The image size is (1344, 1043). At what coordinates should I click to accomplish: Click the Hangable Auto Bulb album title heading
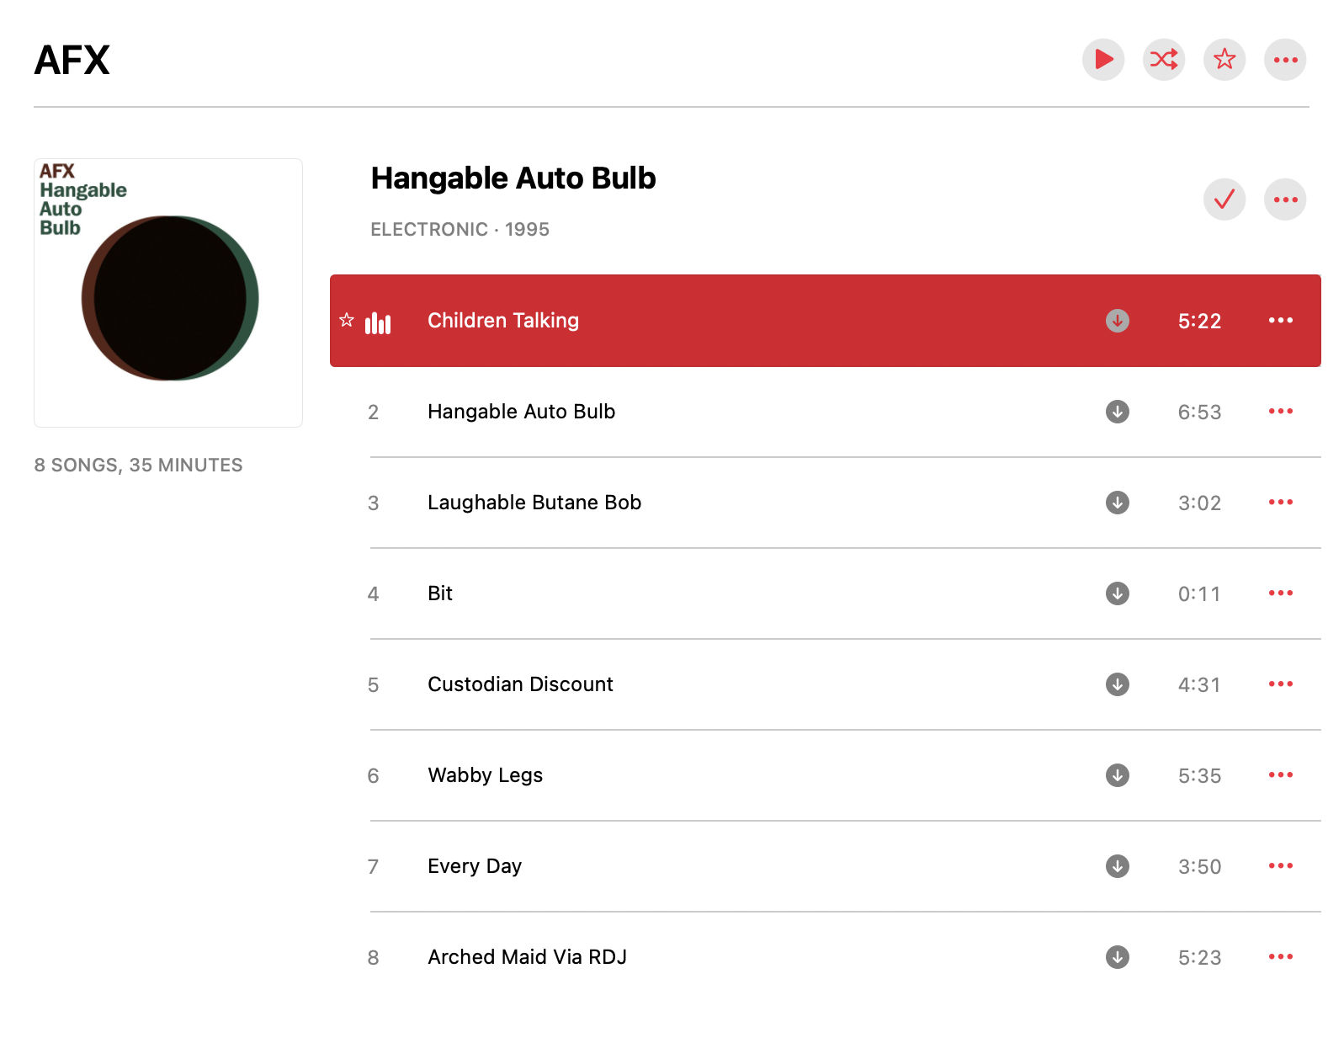tap(513, 178)
